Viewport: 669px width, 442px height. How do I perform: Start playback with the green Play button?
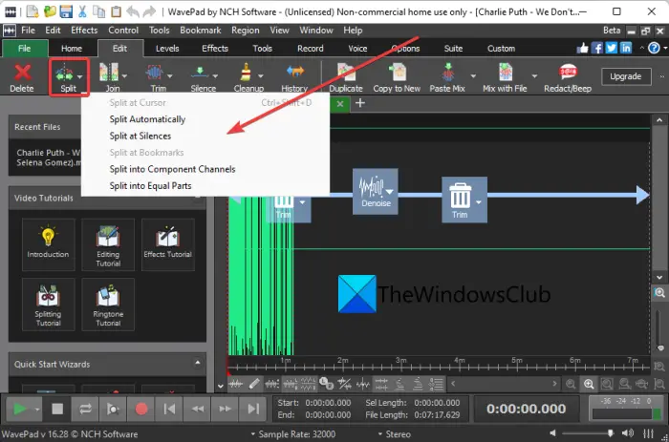(x=19, y=410)
